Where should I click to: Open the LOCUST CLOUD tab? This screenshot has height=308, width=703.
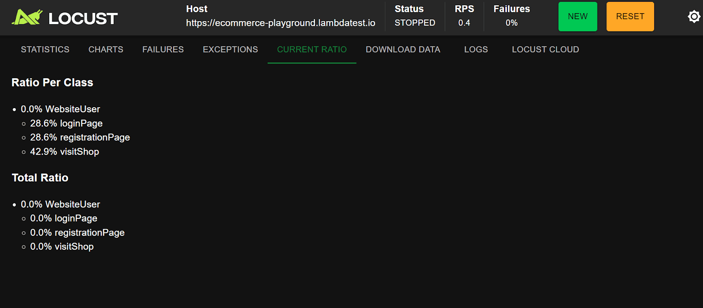545,50
